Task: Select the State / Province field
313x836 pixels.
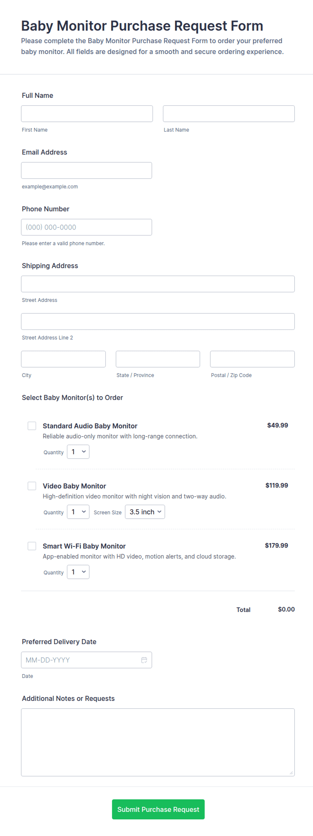Action: [x=158, y=359]
